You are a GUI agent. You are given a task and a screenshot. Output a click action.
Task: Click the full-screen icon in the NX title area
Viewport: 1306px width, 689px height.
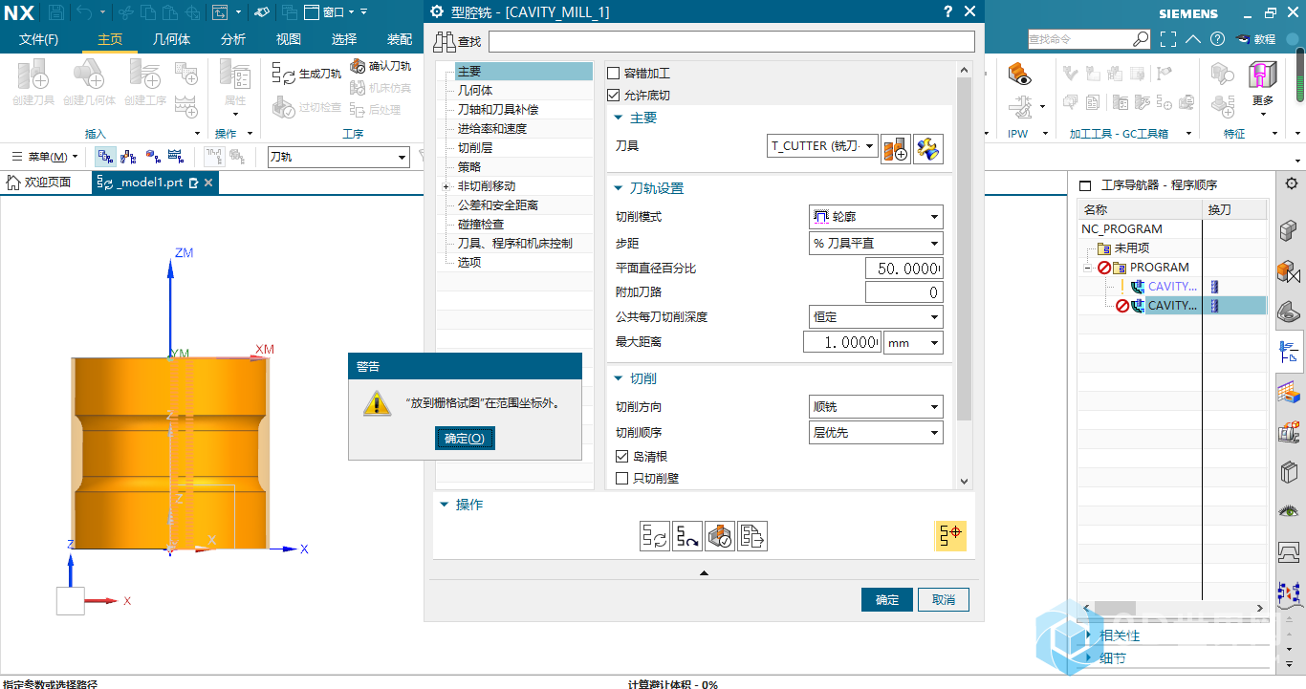pos(1168,39)
